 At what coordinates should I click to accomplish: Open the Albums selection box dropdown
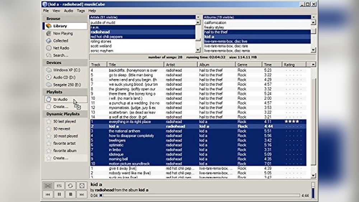pyautogui.click(x=313, y=17)
